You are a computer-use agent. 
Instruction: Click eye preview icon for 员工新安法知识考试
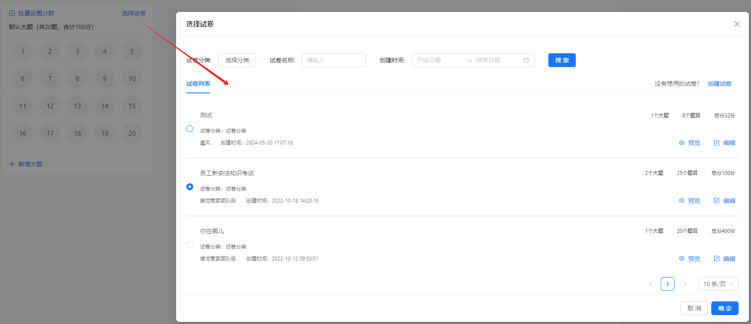pos(682,201)
